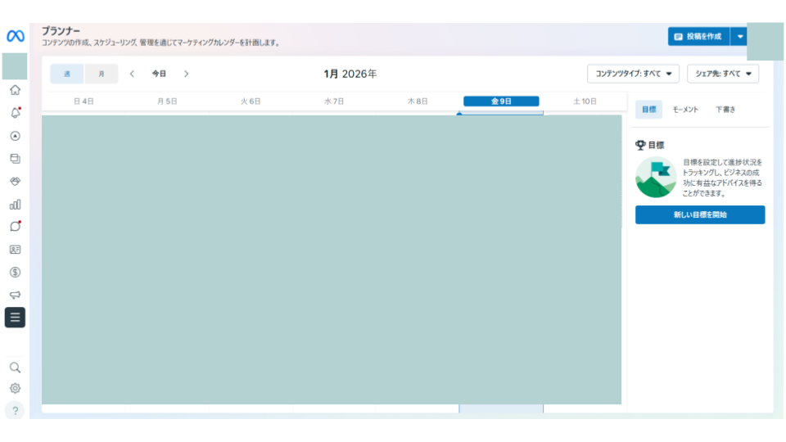Open the Monetization dollar icon
The image size is (786, 442).
[x=15, y=272]
